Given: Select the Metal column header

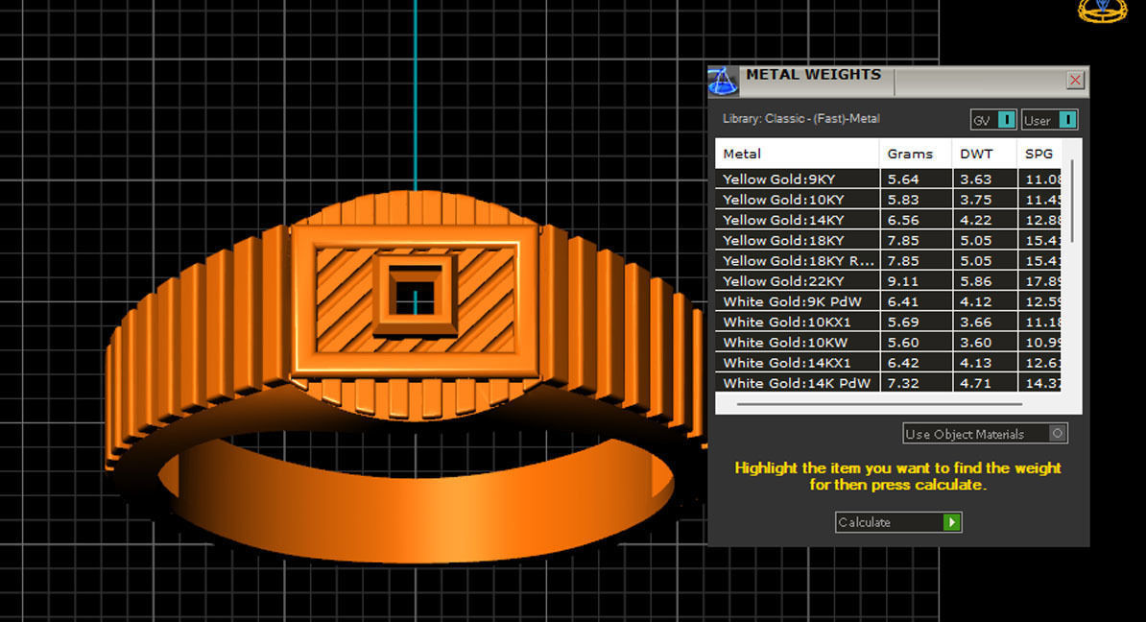Looking at the screenshot, I should pyautogui.click(x=797, y=154).
